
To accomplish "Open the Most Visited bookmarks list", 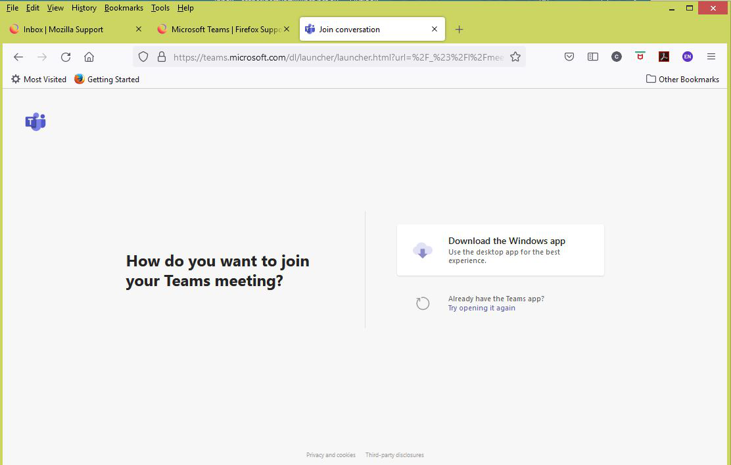I will tap(39, 79).
